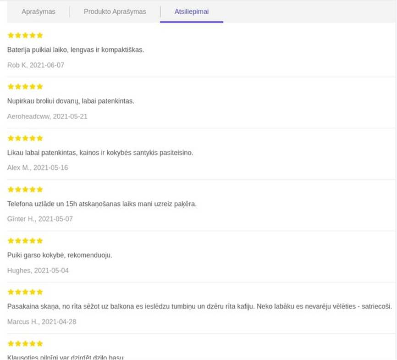Image resolution: width=397 pixels, height=360 pixels.
Task: Click reviewer name Rob K, 2021-06-07
Action: [x=36, y=66]
